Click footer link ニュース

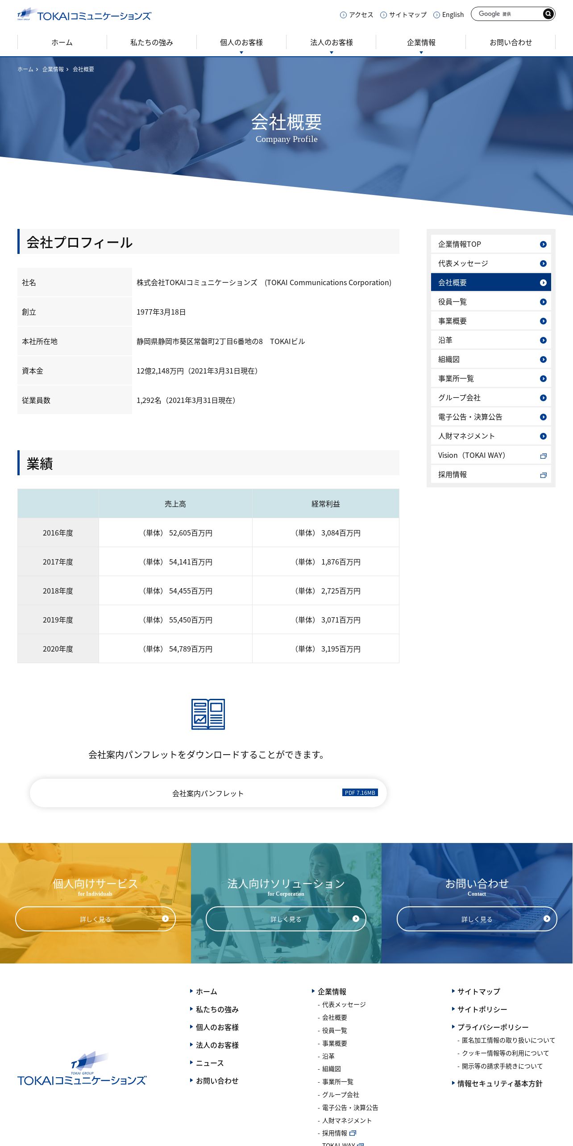pos(210,1063)
